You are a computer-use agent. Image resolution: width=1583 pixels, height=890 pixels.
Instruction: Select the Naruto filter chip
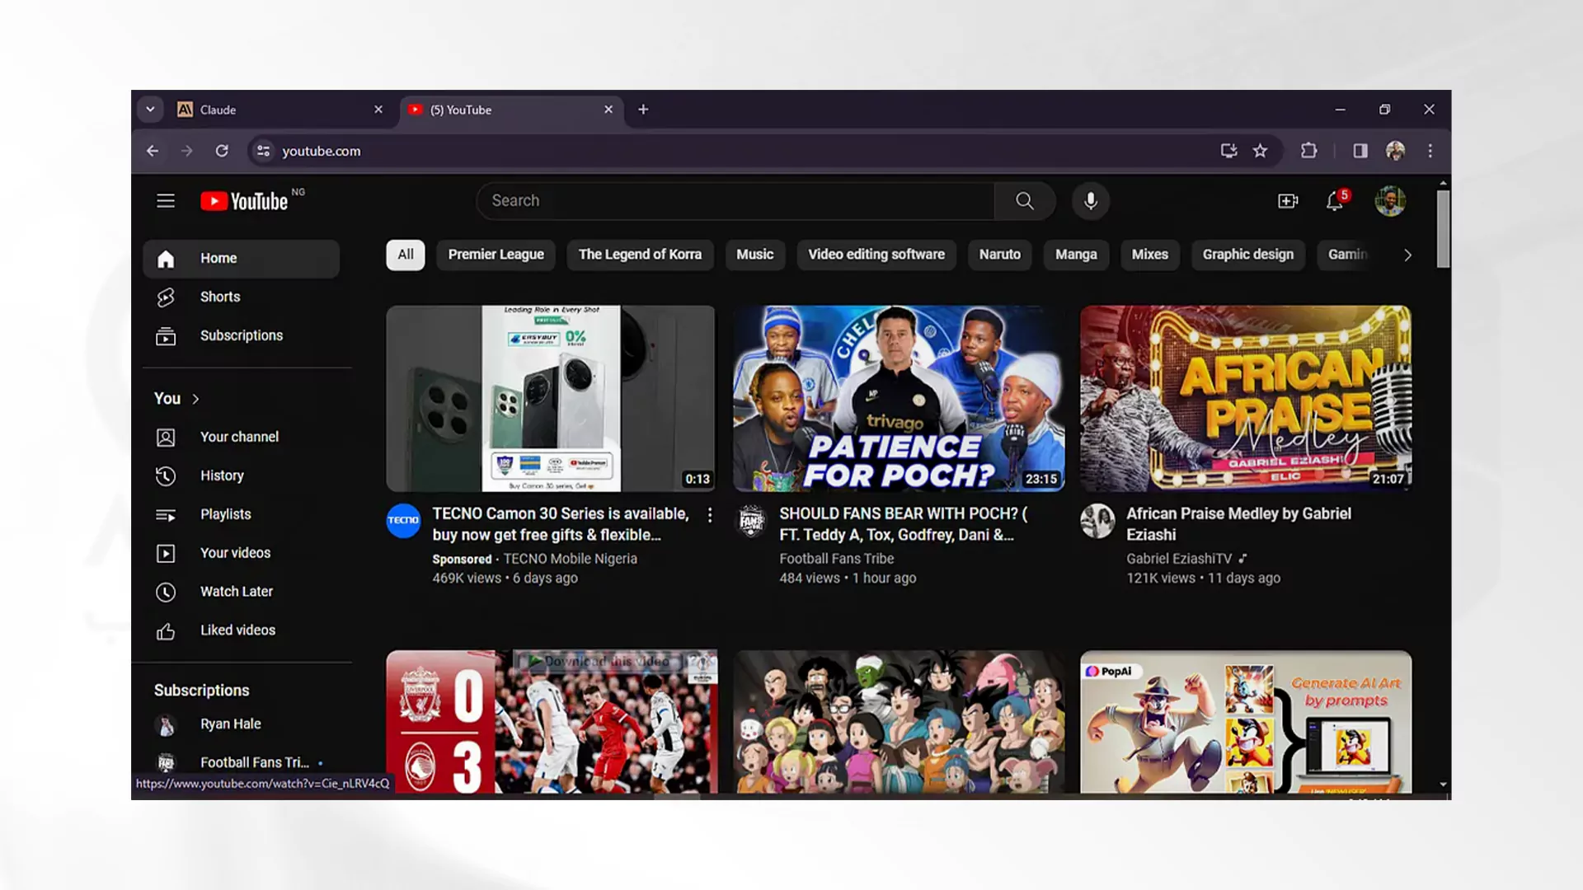(x=1000, y=255)
